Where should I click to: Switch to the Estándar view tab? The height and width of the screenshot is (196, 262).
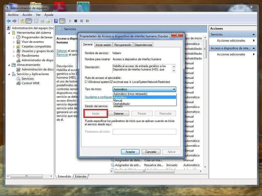(81, 177)
